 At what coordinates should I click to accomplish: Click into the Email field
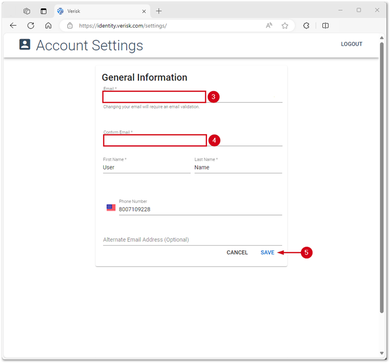154,97
